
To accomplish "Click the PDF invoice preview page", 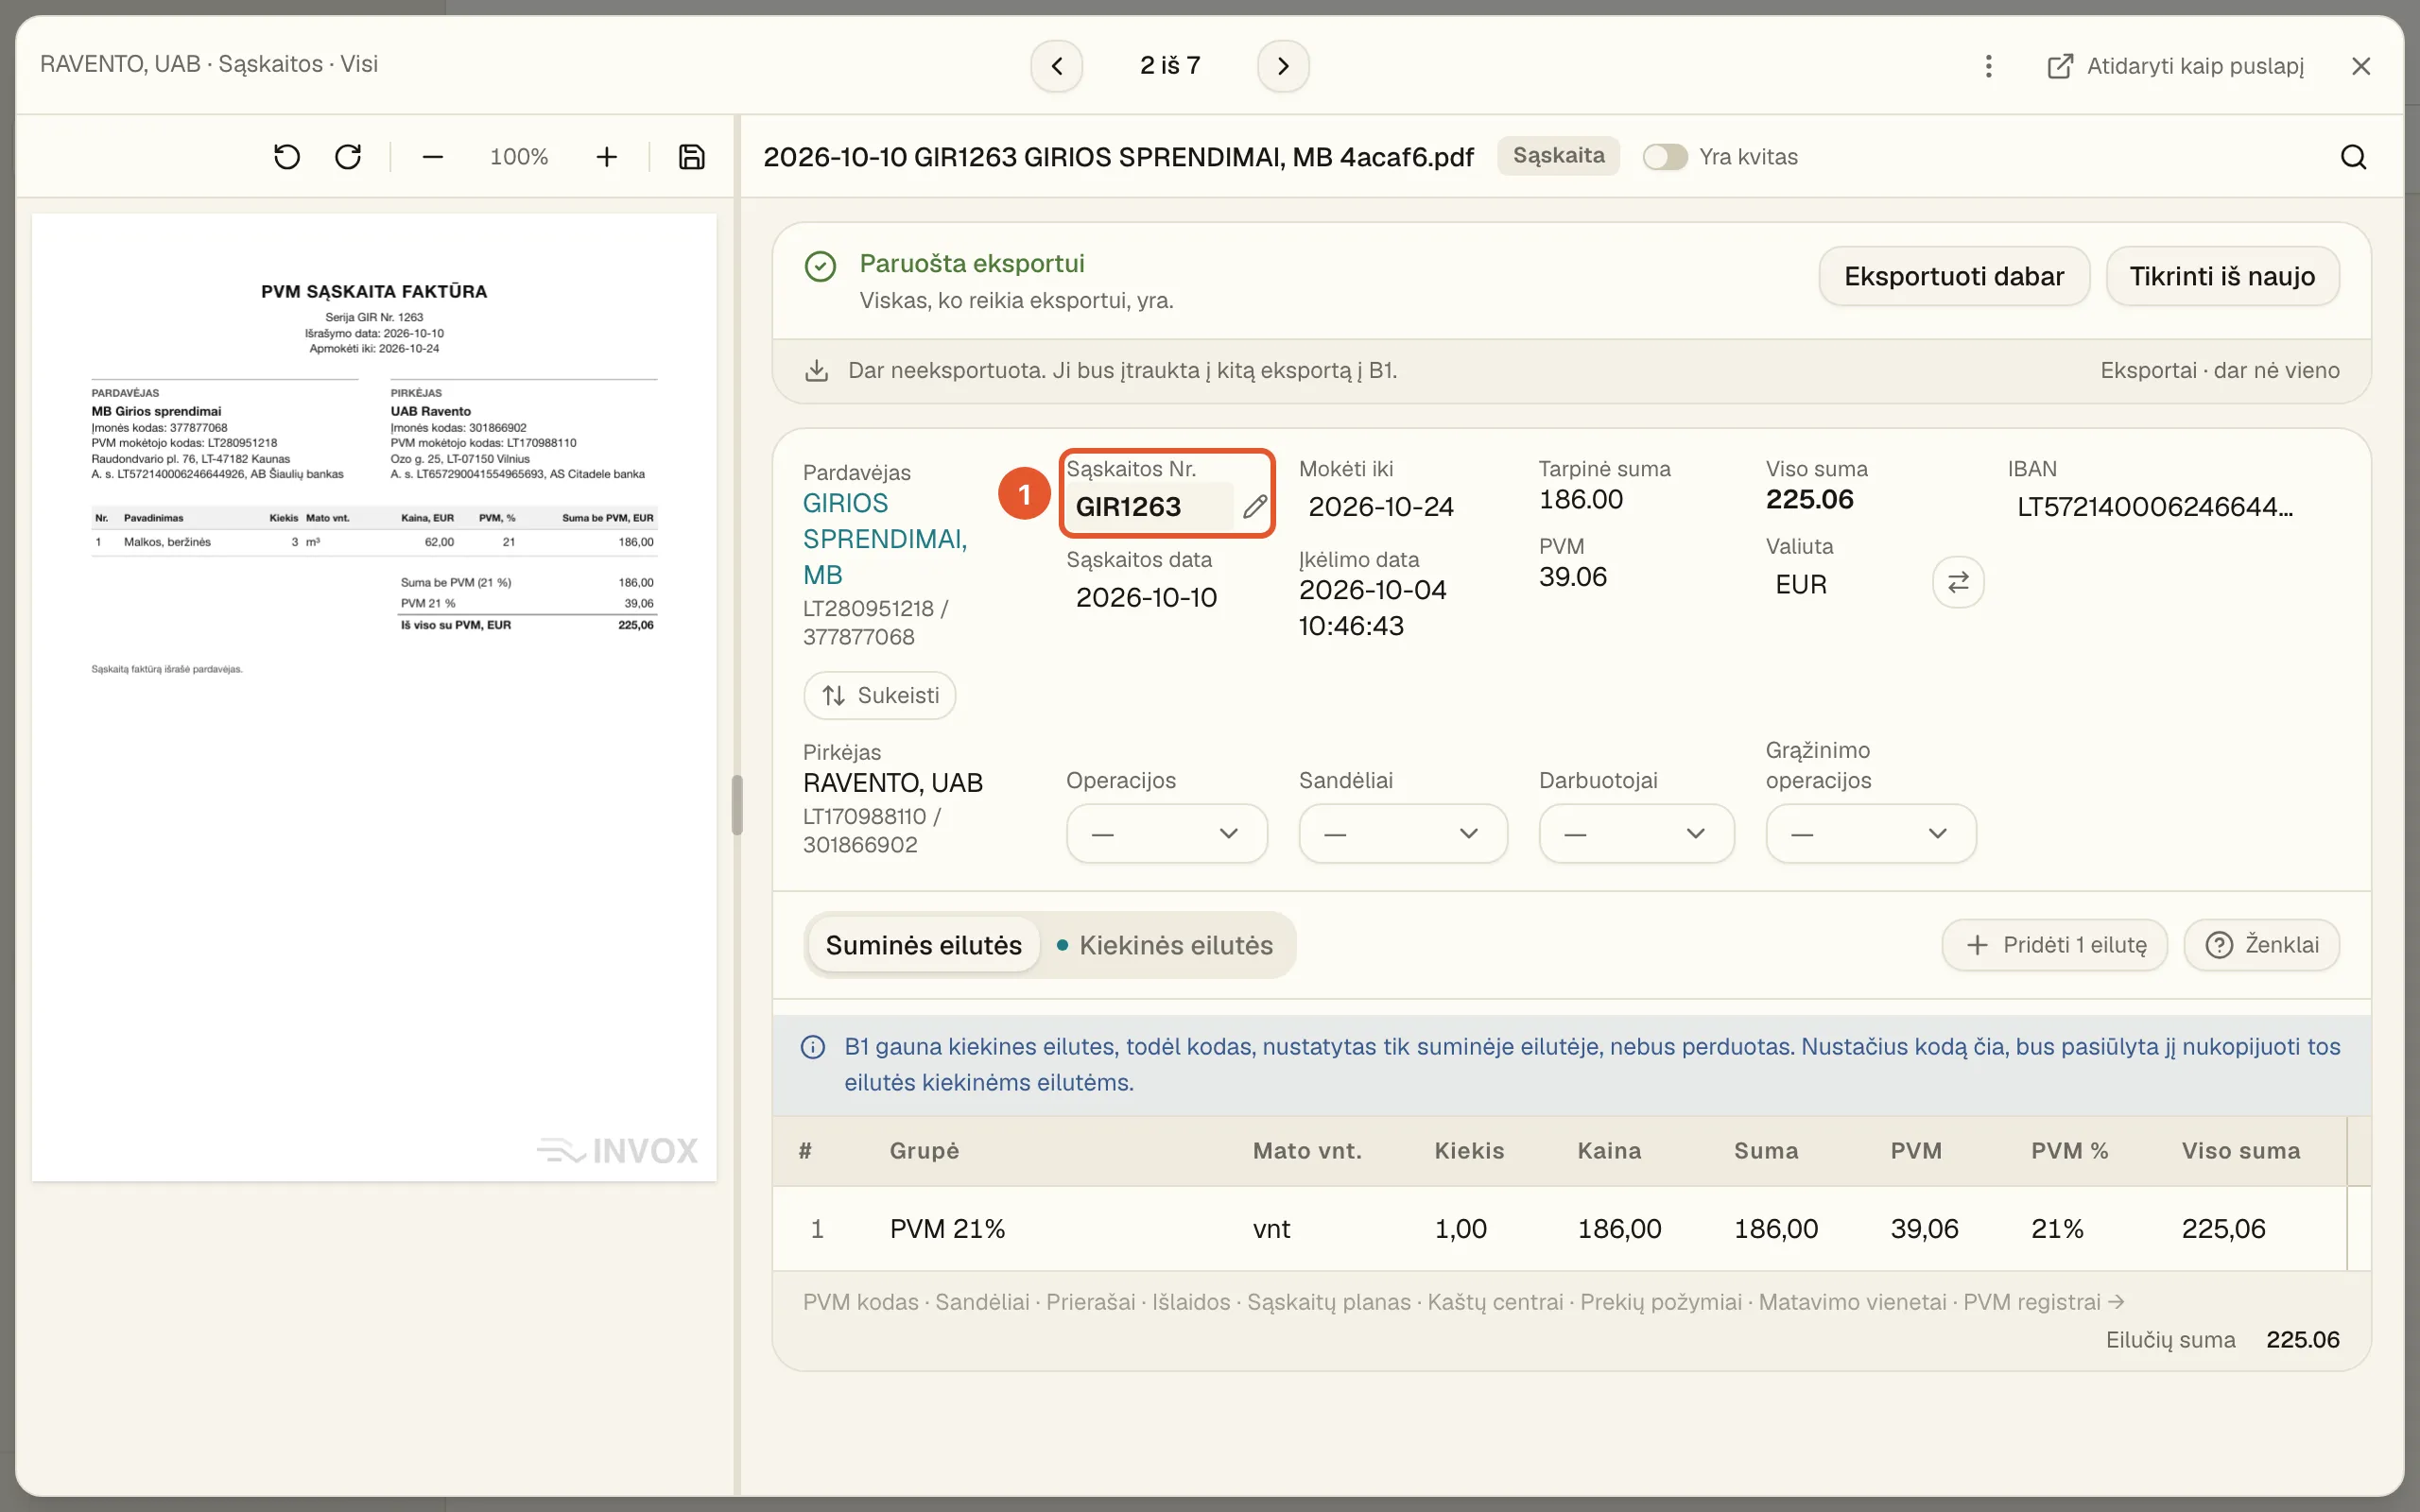I will tap(374, 697).
